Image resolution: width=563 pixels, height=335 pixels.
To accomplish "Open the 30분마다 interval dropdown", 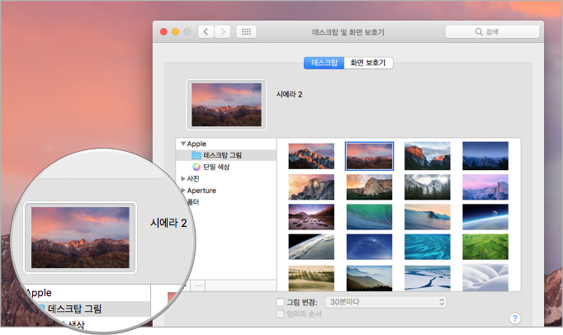I will (386, 302).
